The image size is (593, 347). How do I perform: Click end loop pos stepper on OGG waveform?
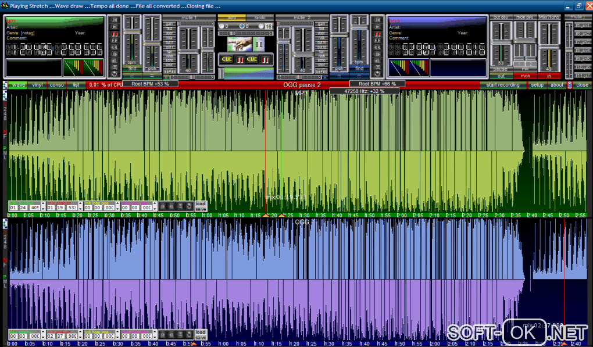[155, 335]
